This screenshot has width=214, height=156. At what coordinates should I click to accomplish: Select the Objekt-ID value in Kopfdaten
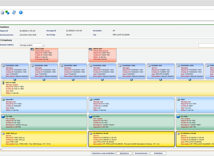point(27,31)
